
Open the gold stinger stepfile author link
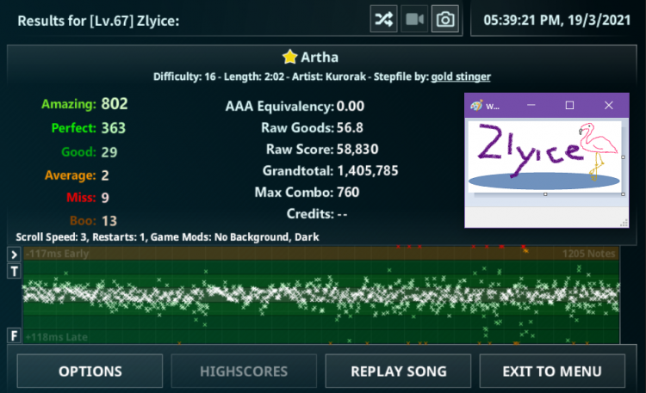[x=461, y=77]
